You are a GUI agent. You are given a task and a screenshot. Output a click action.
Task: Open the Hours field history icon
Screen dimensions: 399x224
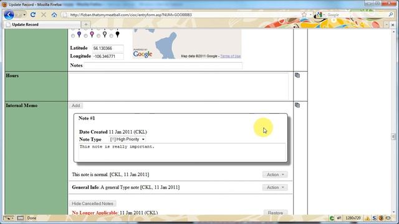coord(297,75)
